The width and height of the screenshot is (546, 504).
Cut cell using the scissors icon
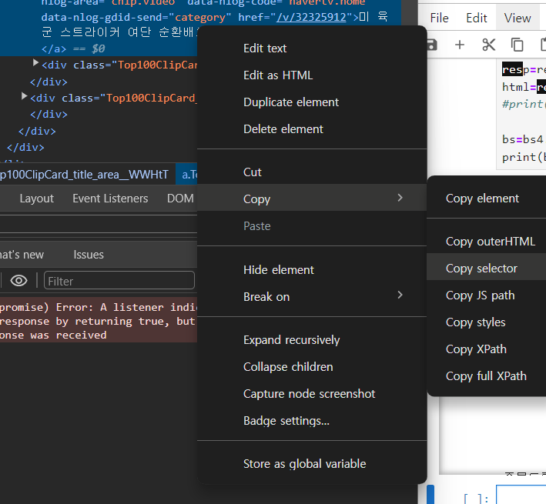(488, 45)
